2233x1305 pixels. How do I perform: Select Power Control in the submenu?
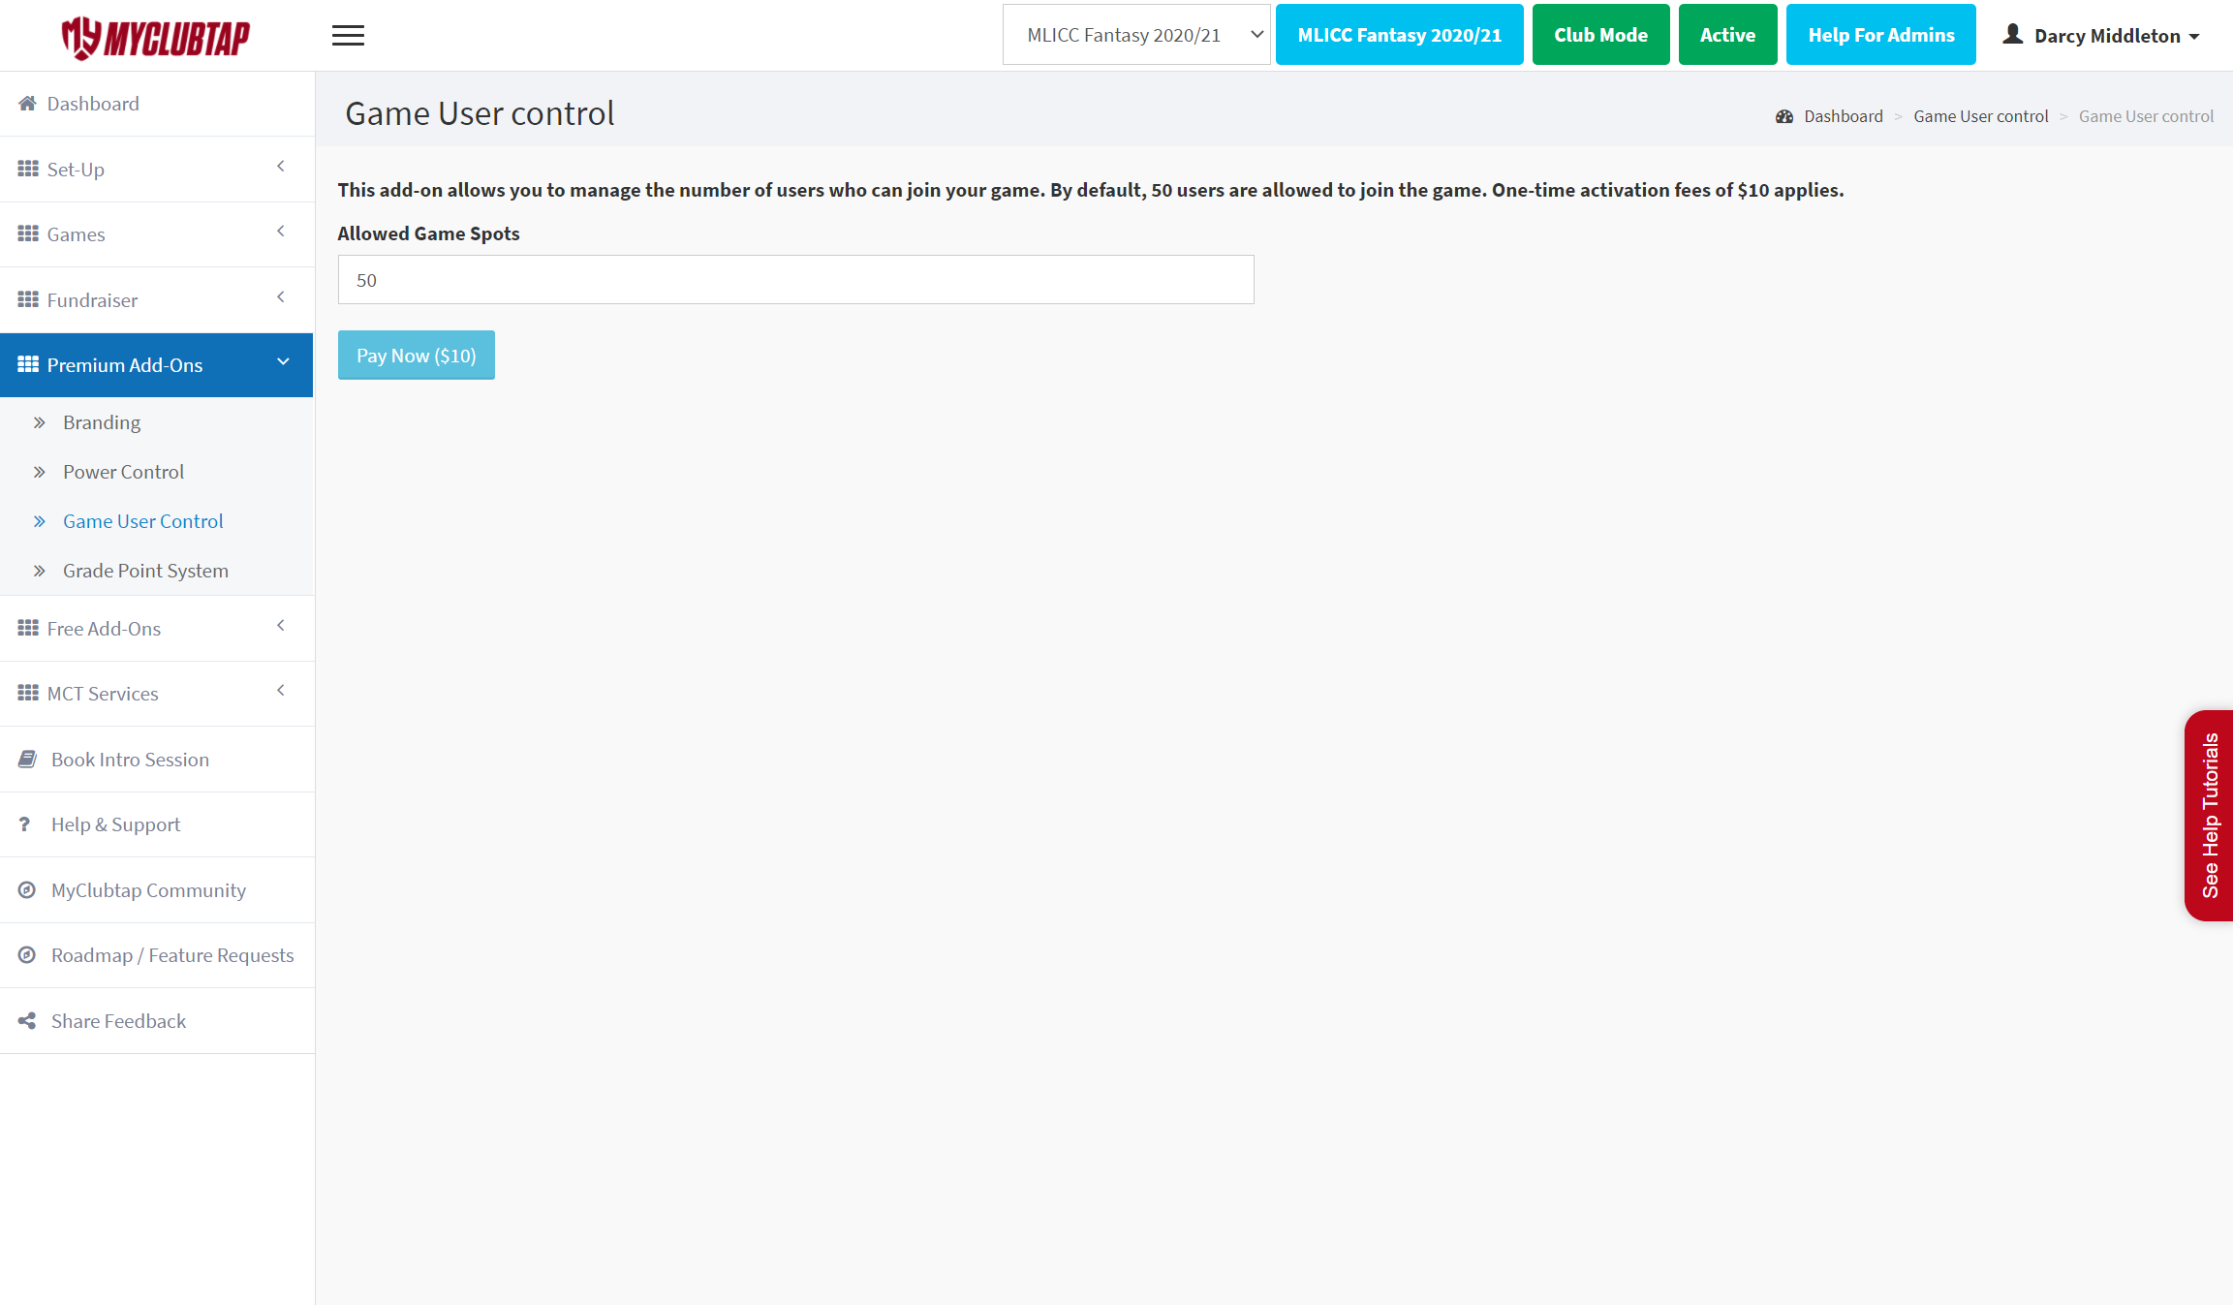tap(123, 472)
